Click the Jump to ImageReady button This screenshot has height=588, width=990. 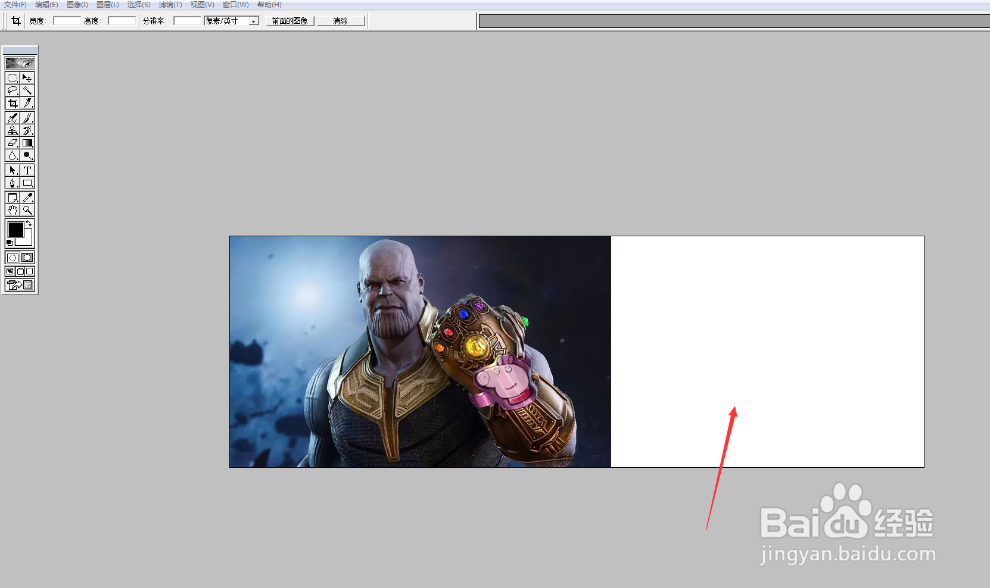click(20, 285)
